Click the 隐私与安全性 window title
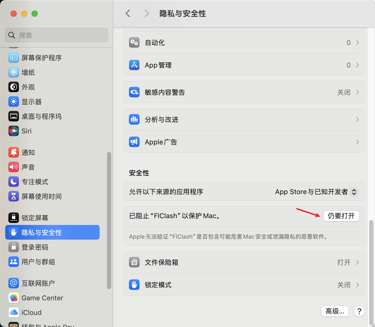 coord(183,13)
